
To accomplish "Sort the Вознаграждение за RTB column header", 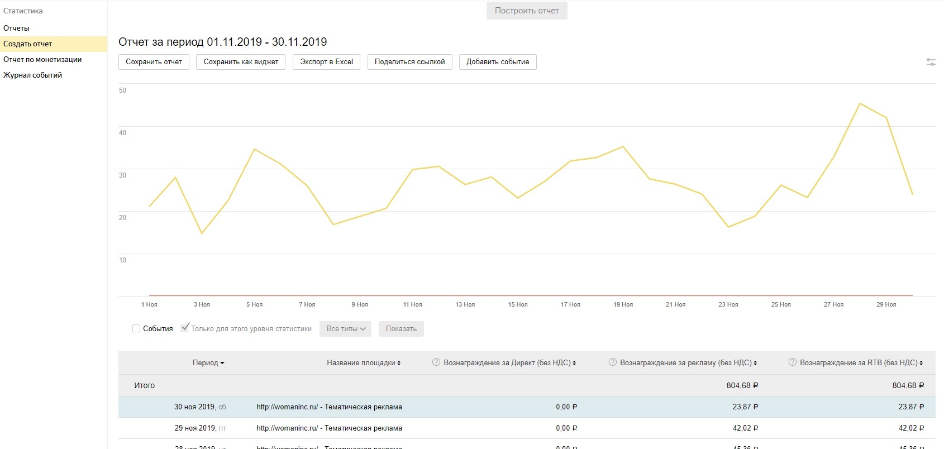I will point(861,363).
